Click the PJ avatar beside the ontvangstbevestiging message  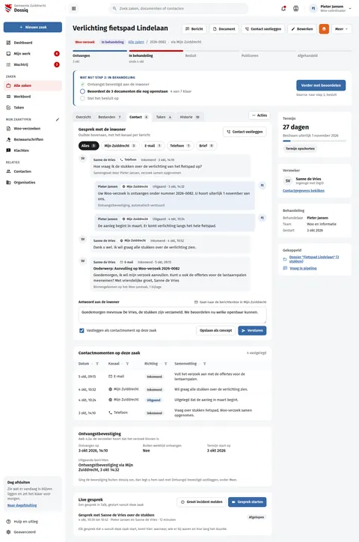coord(262,186)
